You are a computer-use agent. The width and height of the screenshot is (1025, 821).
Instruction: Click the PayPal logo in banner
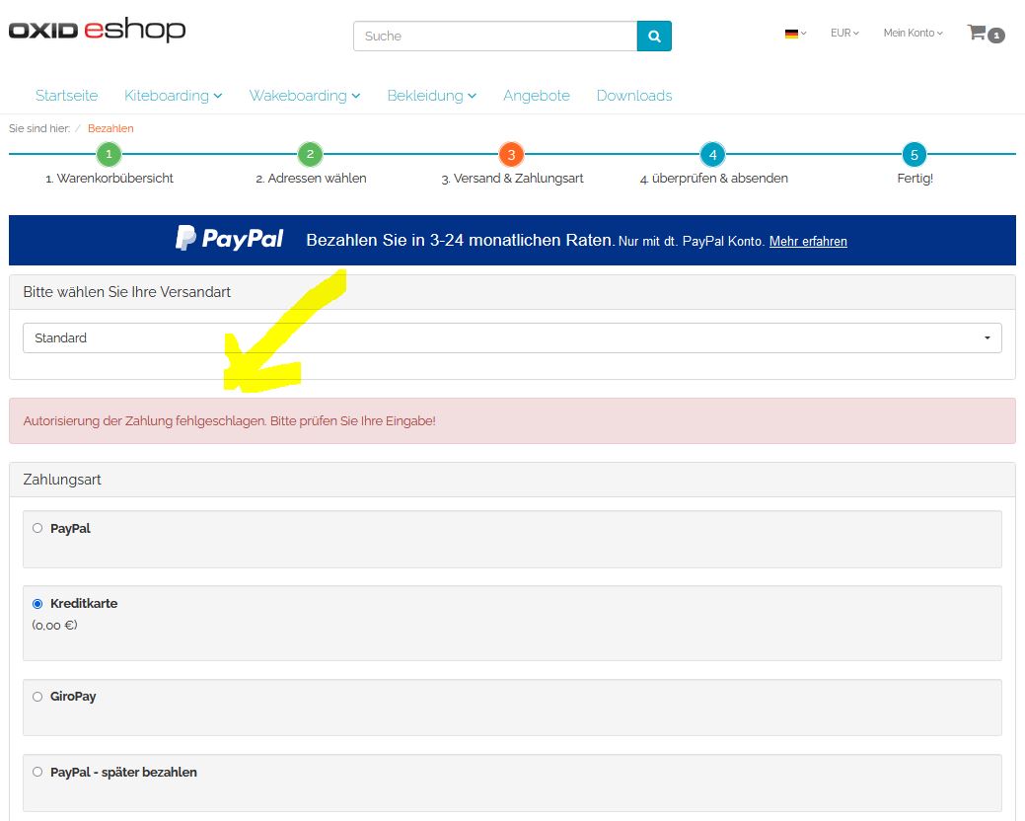pos(229,239)
